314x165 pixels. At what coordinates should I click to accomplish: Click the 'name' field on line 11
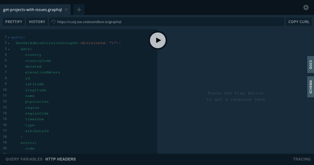pos(30,96)
